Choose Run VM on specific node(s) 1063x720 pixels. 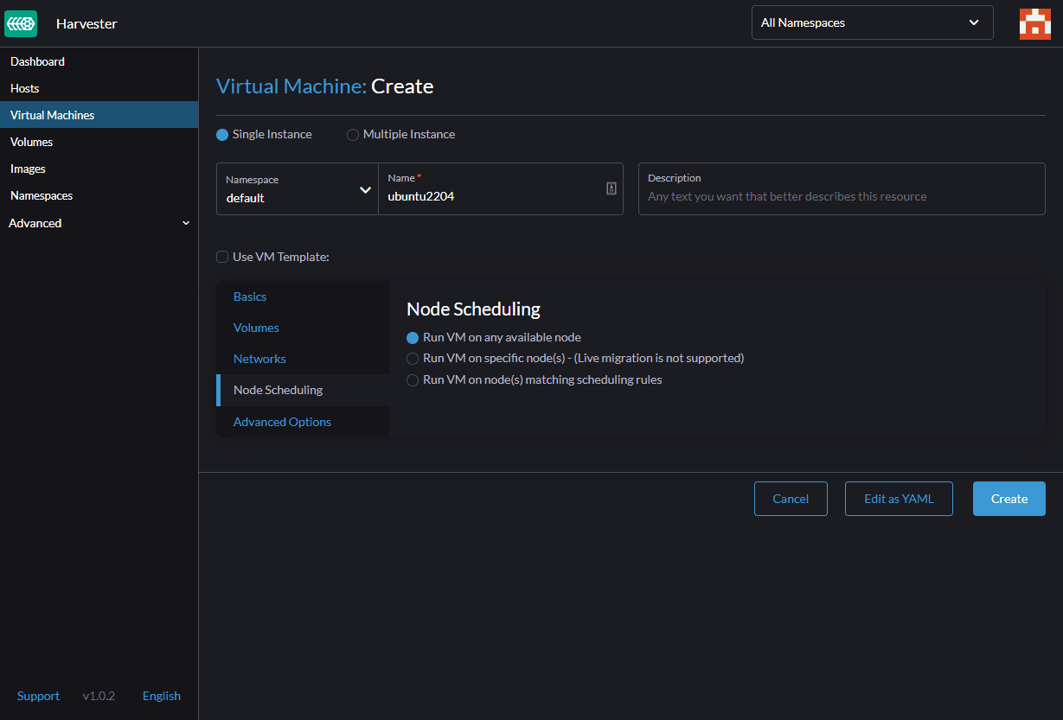(x=413, y=359)
